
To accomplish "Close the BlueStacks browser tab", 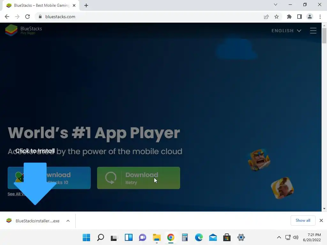I will click(x=74, y=5).
